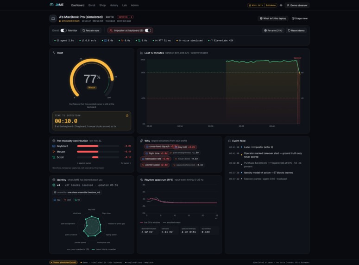Viewport: 359px width, 265px height.
Task: Click the agent 2.0s status chip
Action: point(64,41)
